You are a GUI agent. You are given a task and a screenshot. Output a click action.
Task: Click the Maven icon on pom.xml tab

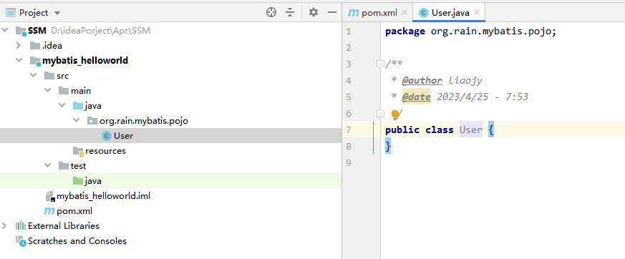(353, 13)
